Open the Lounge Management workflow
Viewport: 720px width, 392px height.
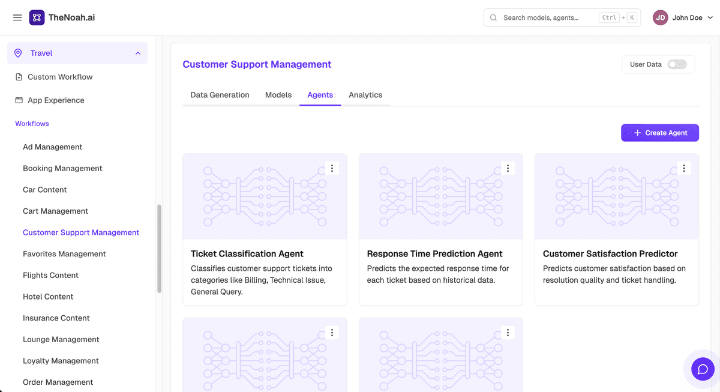tap(61, 340)
